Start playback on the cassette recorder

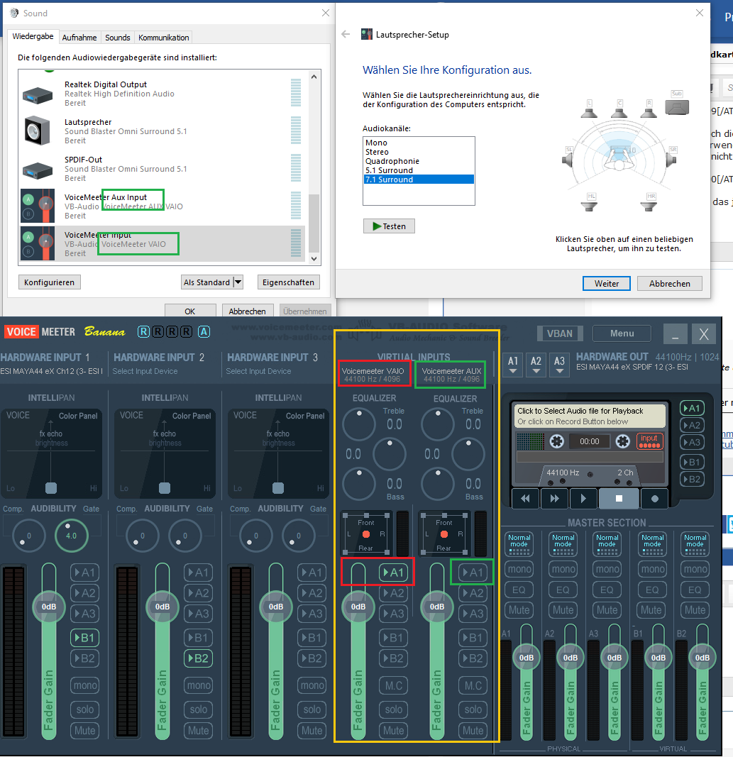pos(583,498)
